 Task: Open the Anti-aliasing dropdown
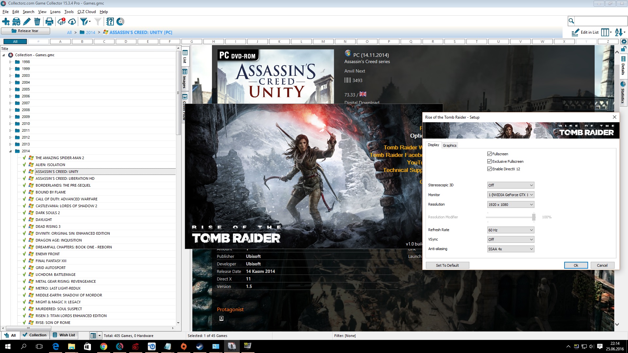[511, 249]
